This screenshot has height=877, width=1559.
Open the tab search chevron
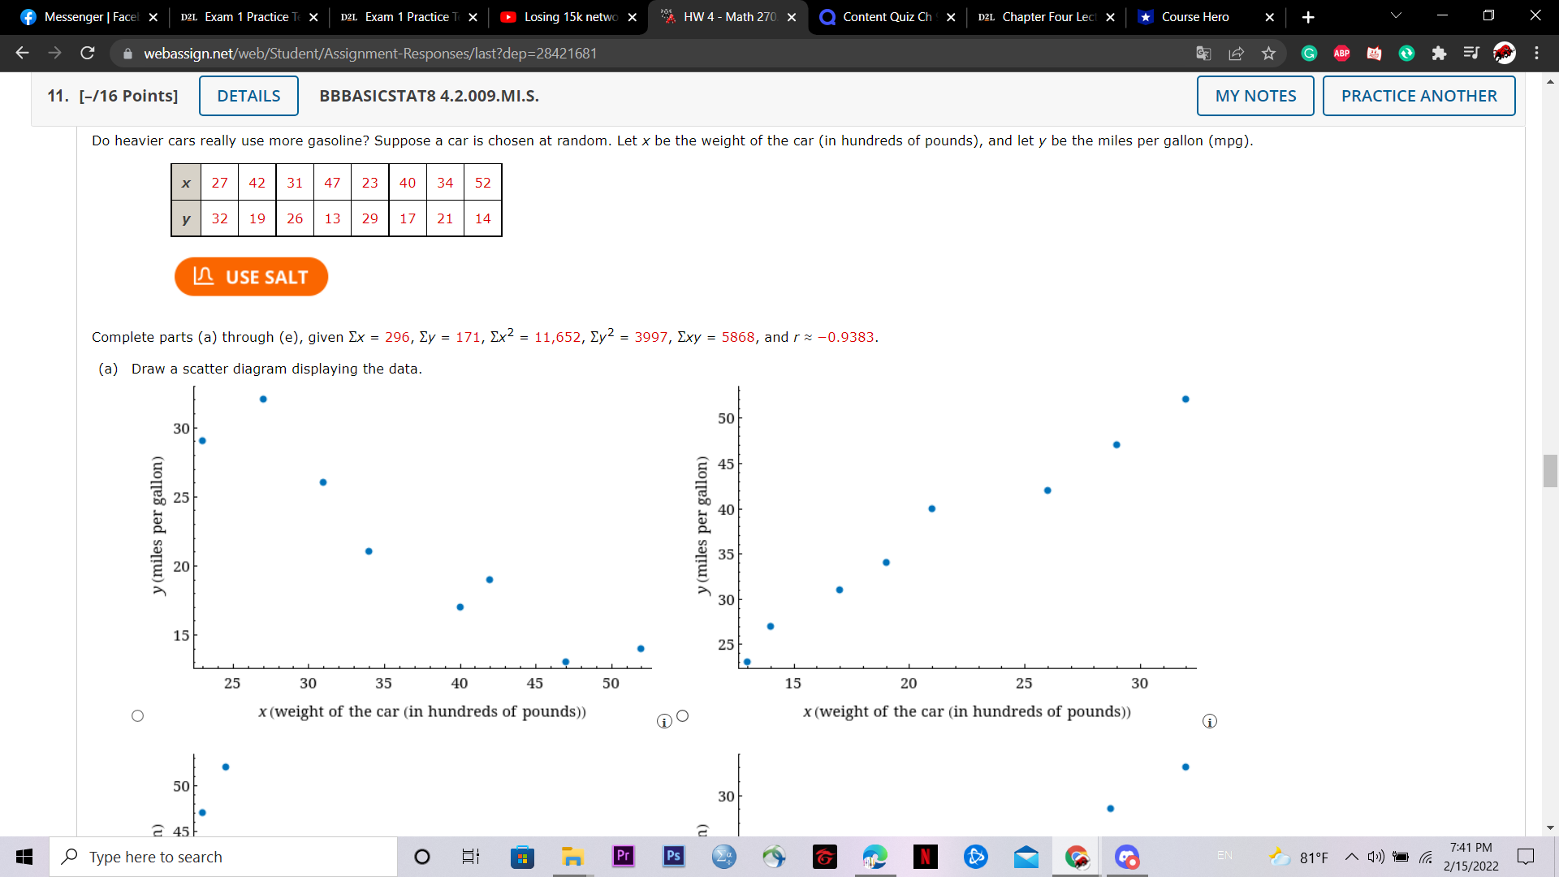point(1395,15)
